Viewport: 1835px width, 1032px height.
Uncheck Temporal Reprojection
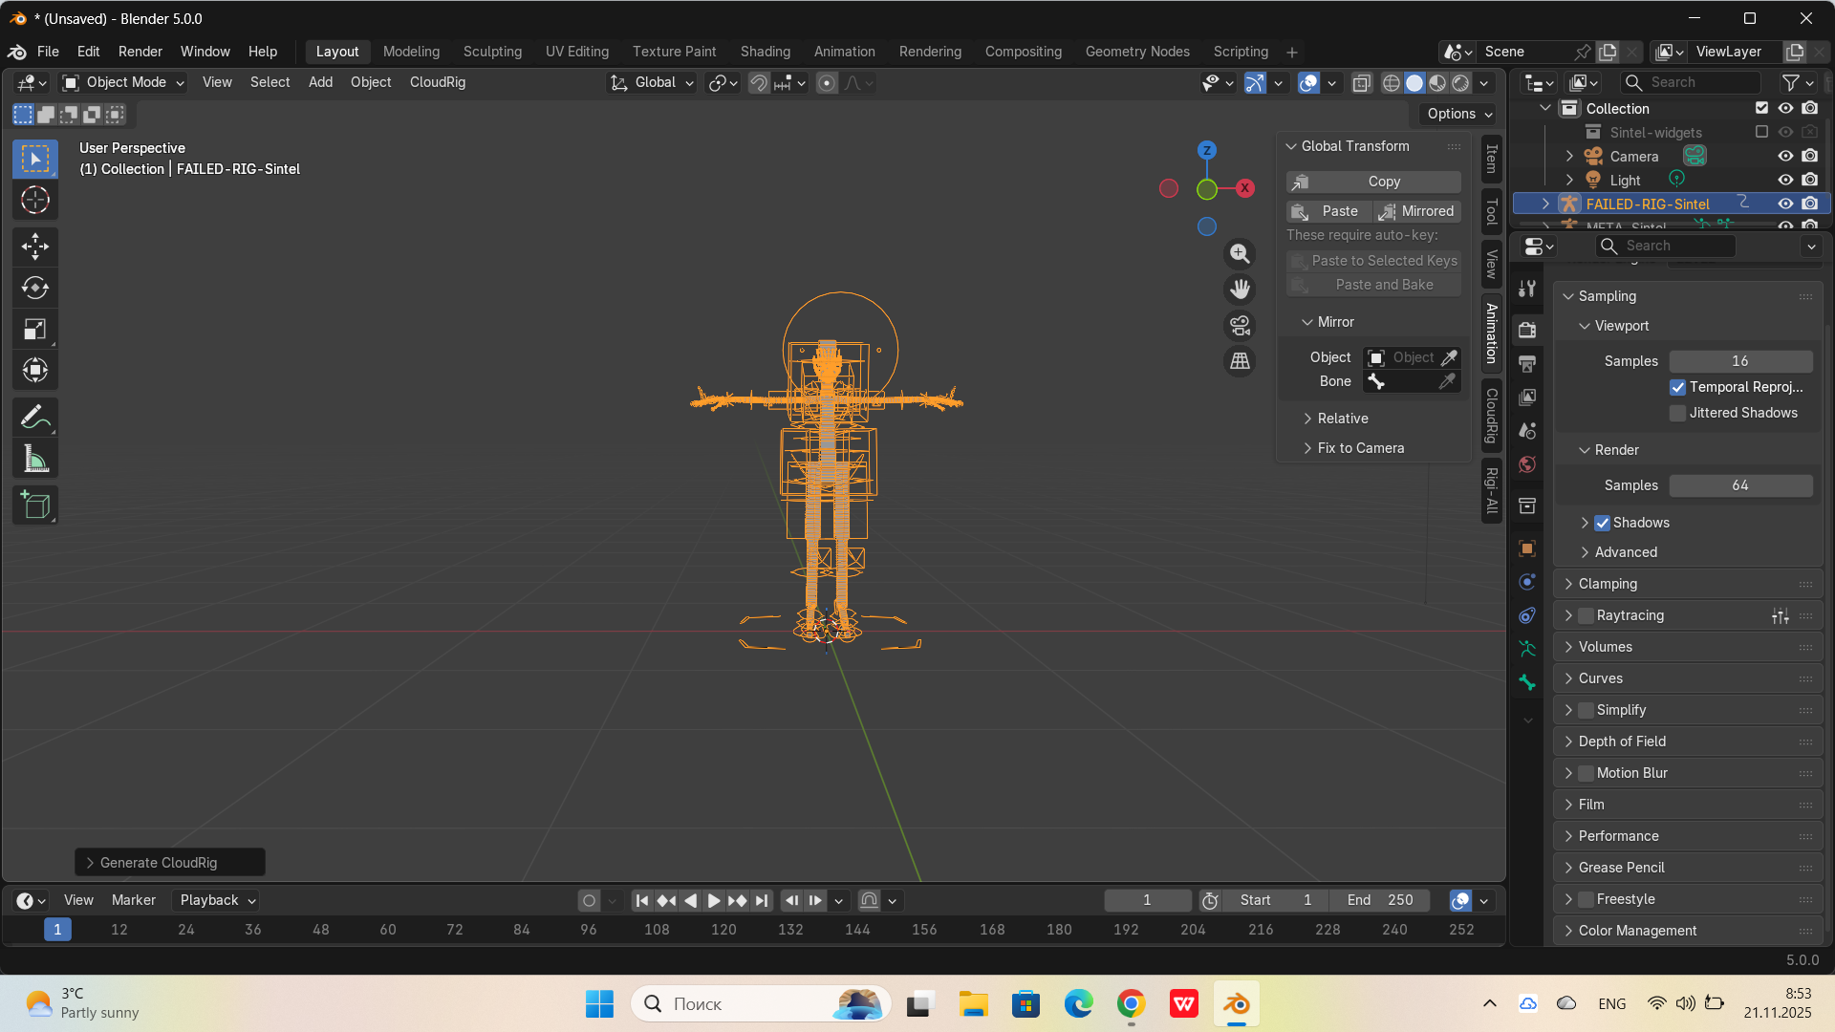(x=1677, y=387)
